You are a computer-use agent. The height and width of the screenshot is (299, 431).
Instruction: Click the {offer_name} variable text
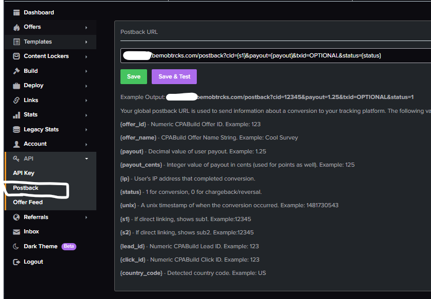[138, 138]
